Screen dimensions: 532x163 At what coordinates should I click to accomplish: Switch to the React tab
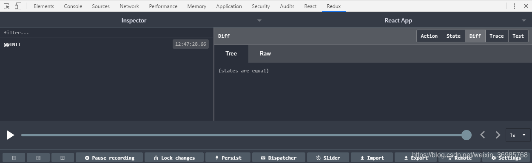click(310, 6)
